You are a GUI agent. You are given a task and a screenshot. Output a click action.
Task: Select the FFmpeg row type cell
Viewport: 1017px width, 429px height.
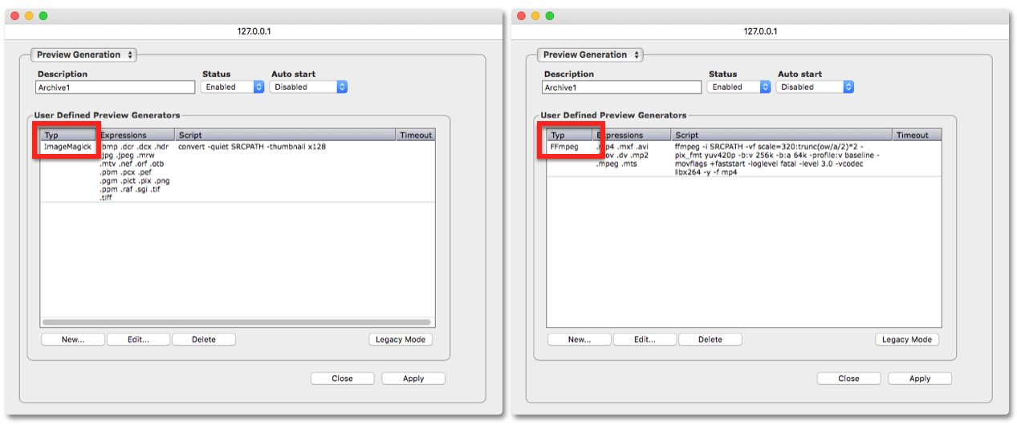pos(564,147)
